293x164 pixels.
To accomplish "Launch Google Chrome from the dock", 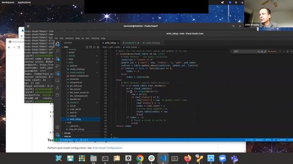I will coord(140,159).
